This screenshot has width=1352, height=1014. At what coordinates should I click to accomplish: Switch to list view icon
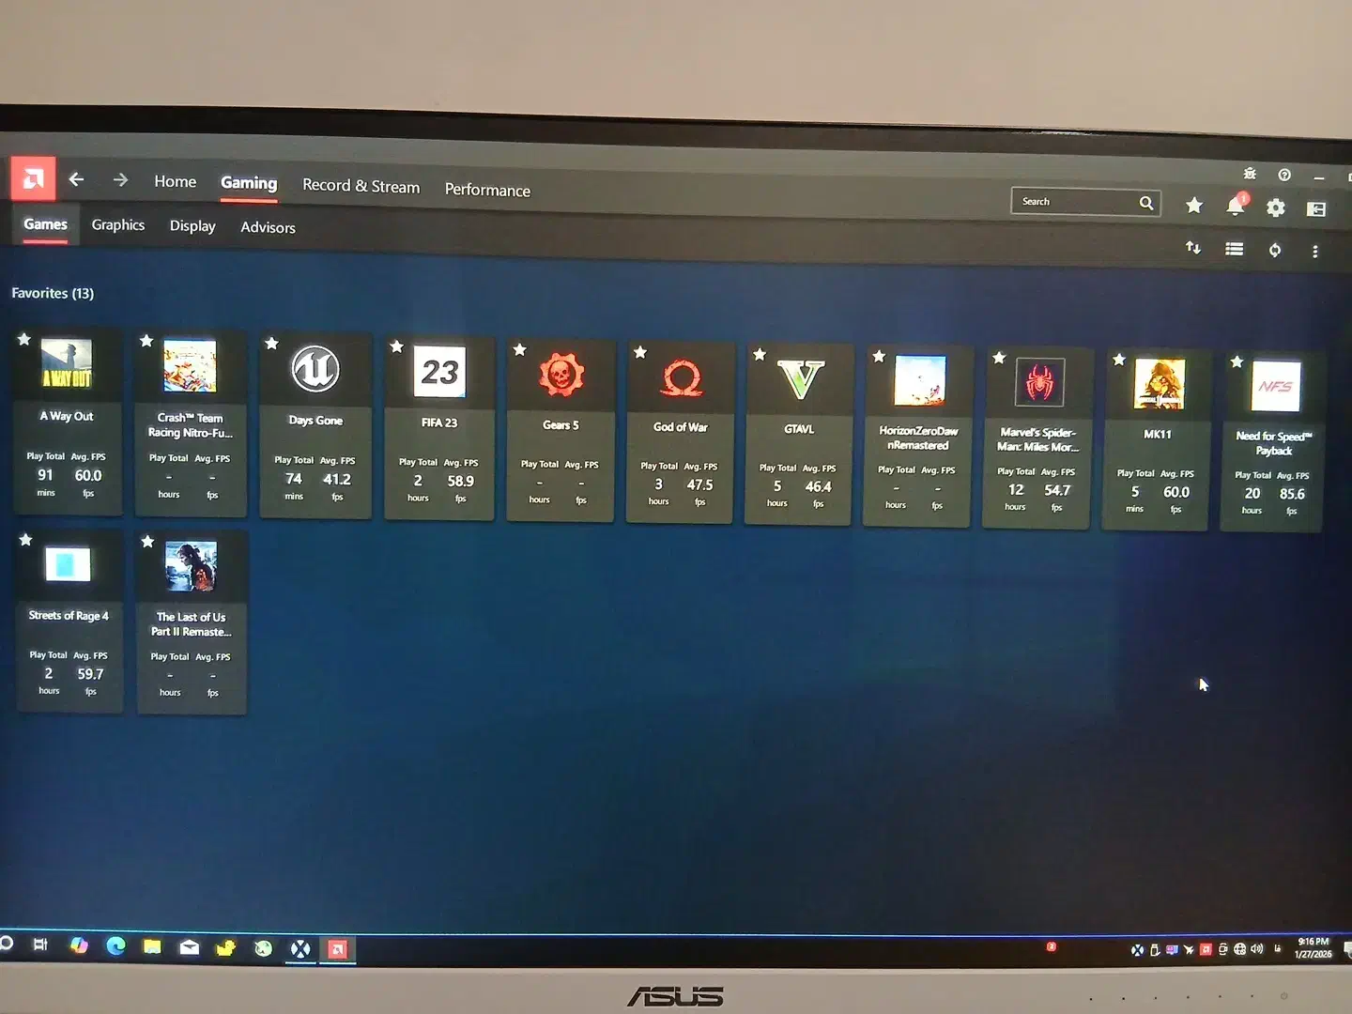pyautogui.click(x=1235, y=249)
